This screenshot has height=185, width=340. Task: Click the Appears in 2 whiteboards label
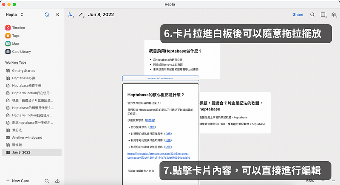coord(161,78)
